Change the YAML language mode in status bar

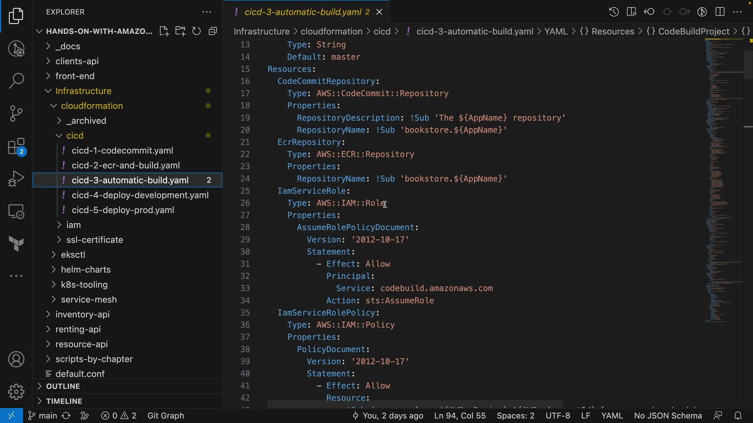tap(612, 416)
